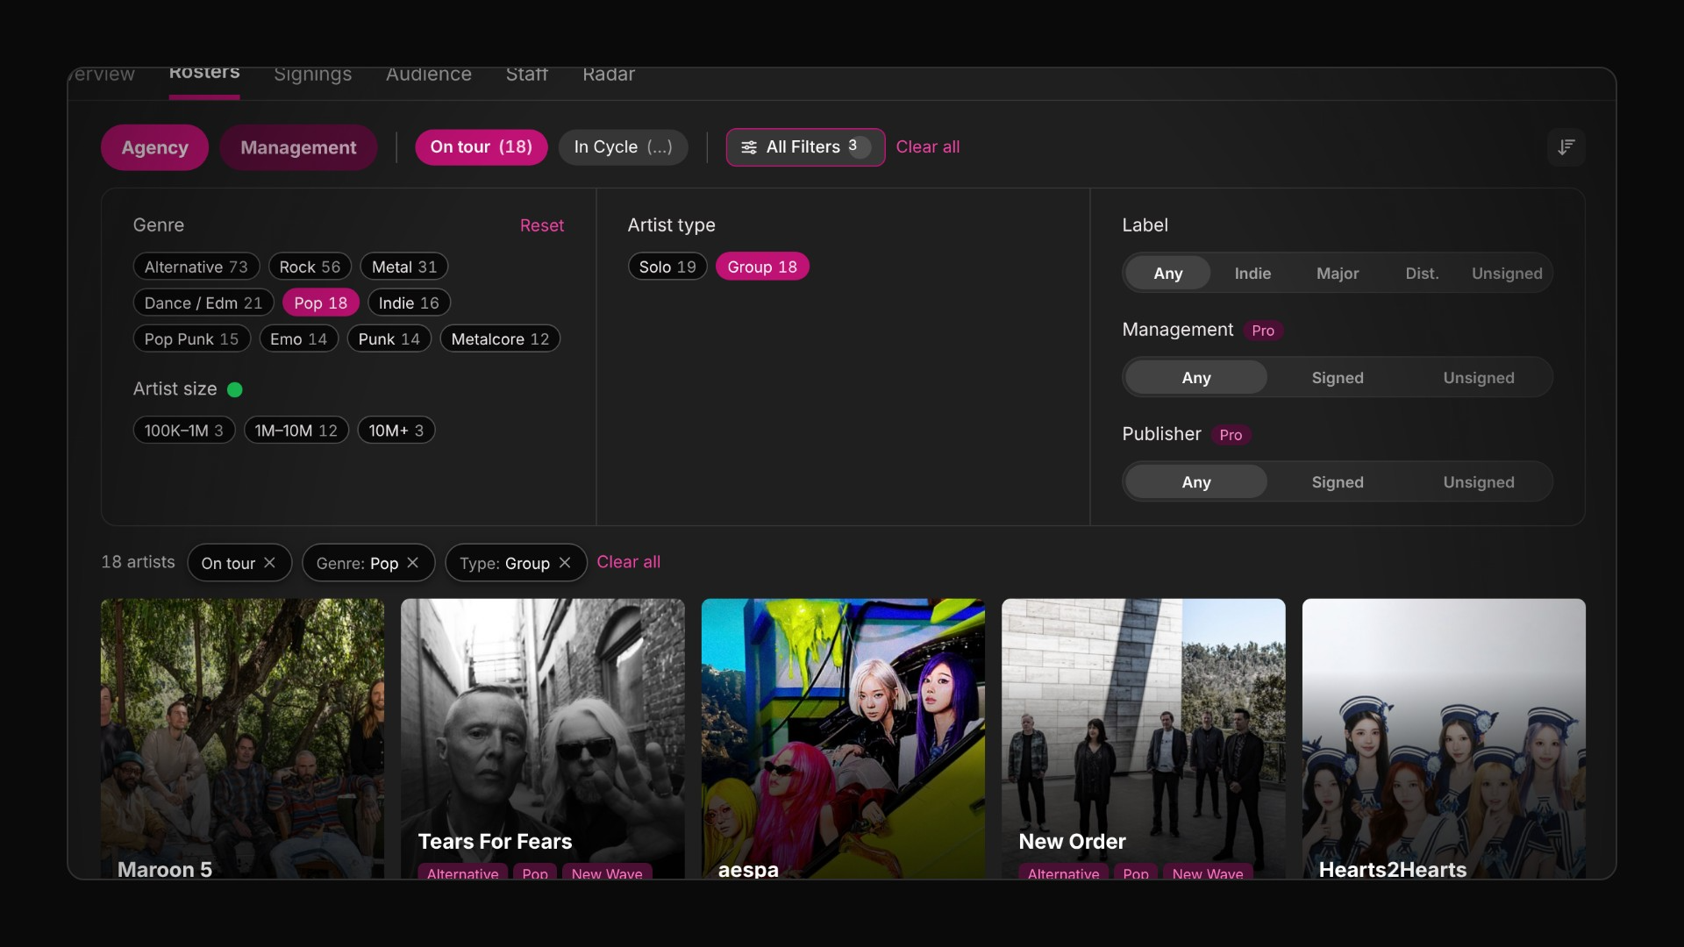
Task: Deselect the Group 18 artist type
Action: pyautogui.click(x=762, y=267)
